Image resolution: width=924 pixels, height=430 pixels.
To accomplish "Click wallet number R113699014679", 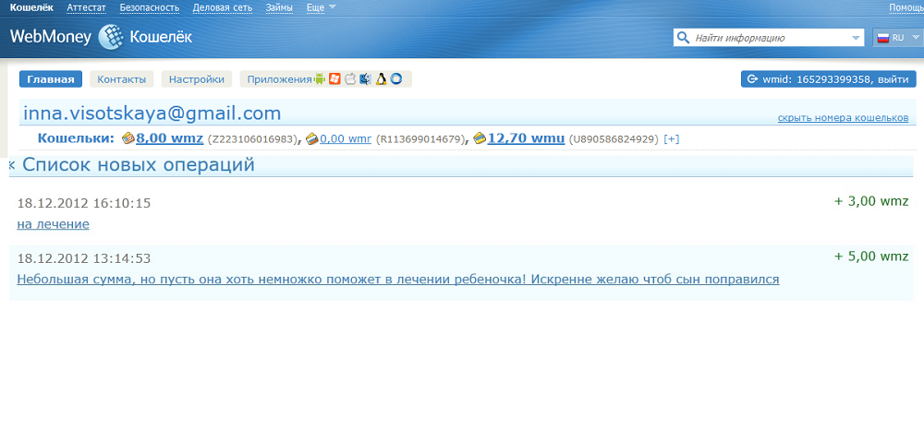I will tap(419, 139).
